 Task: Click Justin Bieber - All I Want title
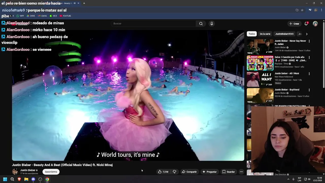click(287, 73)
